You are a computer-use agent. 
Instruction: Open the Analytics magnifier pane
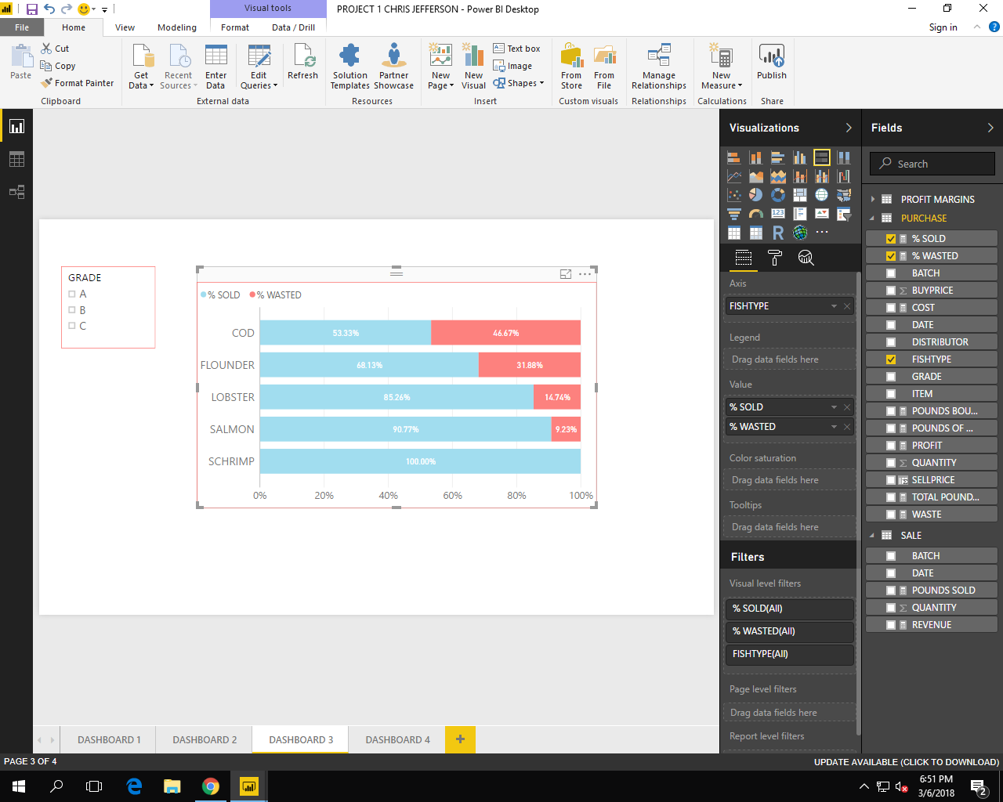(x=806, y=258)
